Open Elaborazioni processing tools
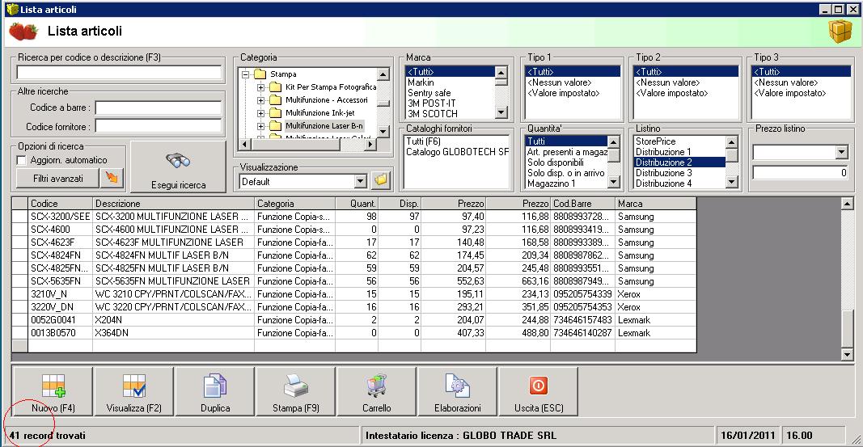Screen dimensions: 863x447 (x=457, y=391)
